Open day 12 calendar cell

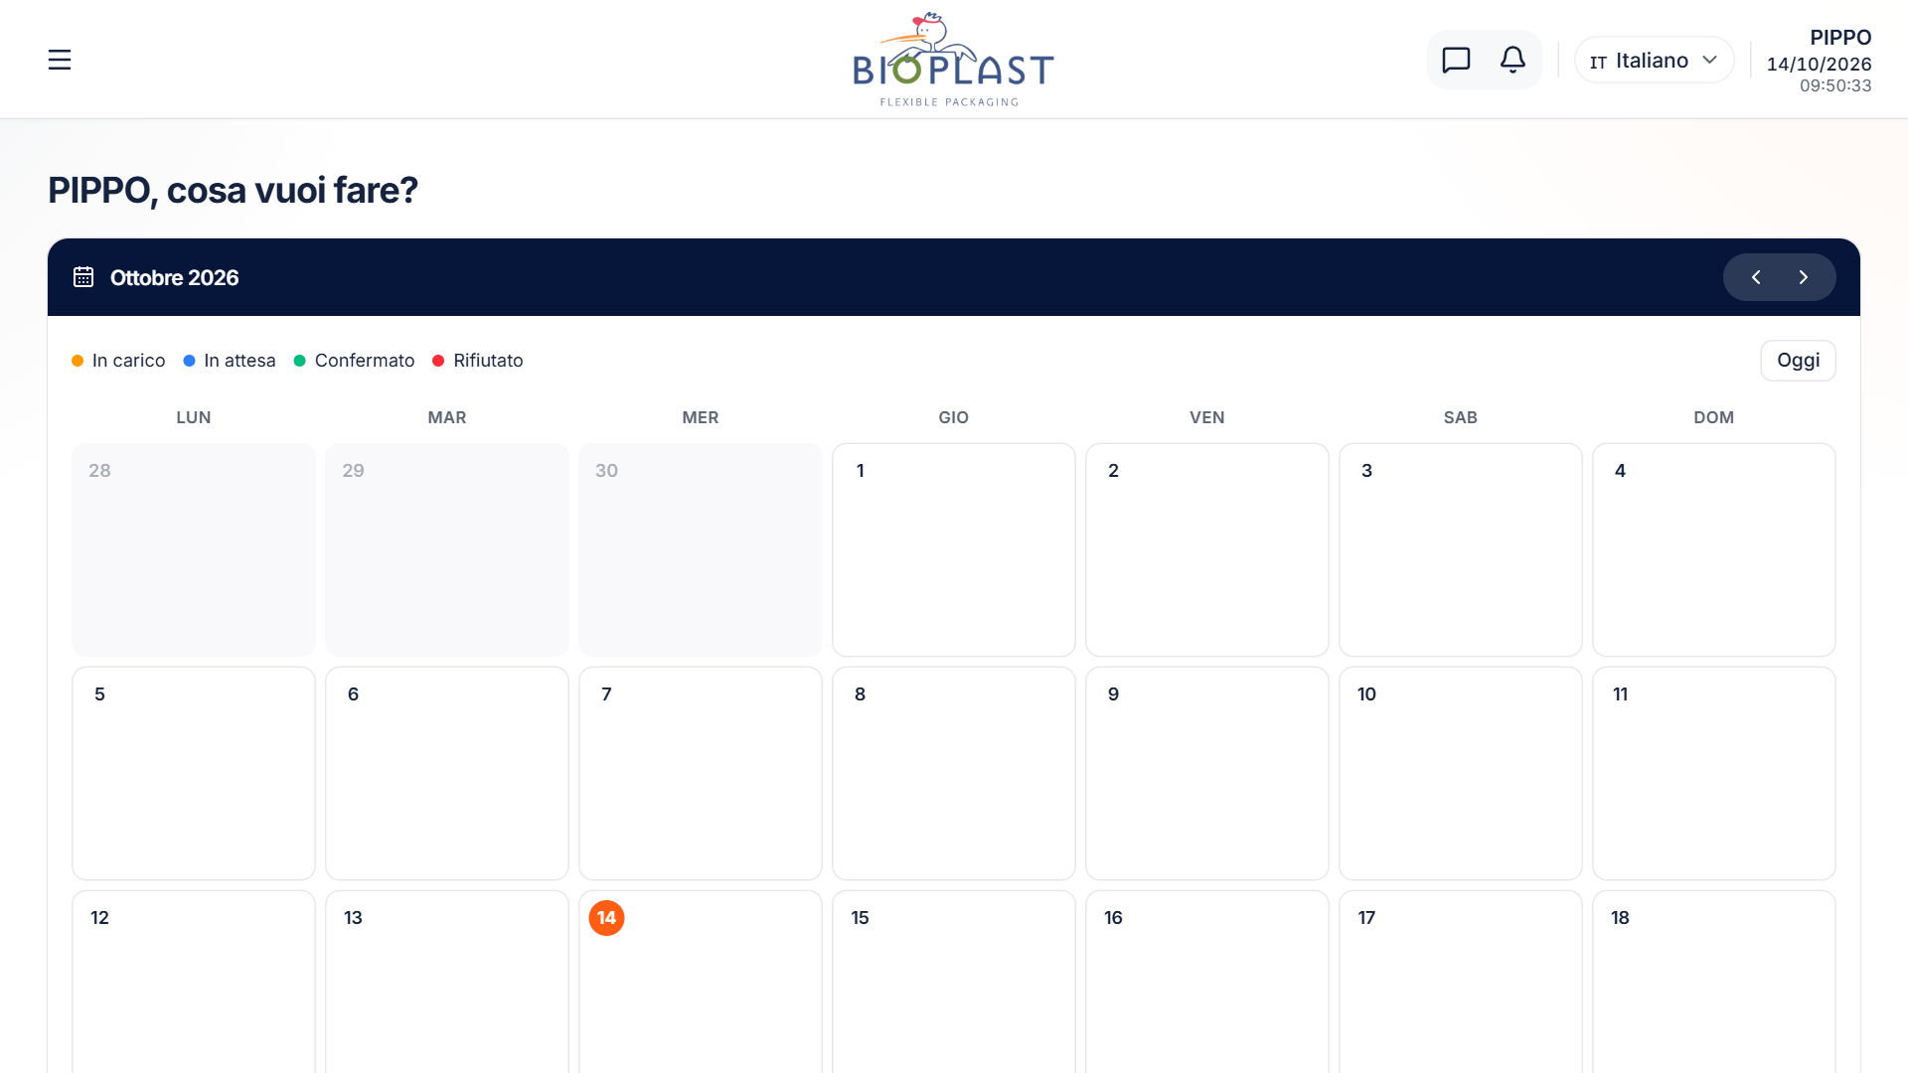tap(194, 982)
